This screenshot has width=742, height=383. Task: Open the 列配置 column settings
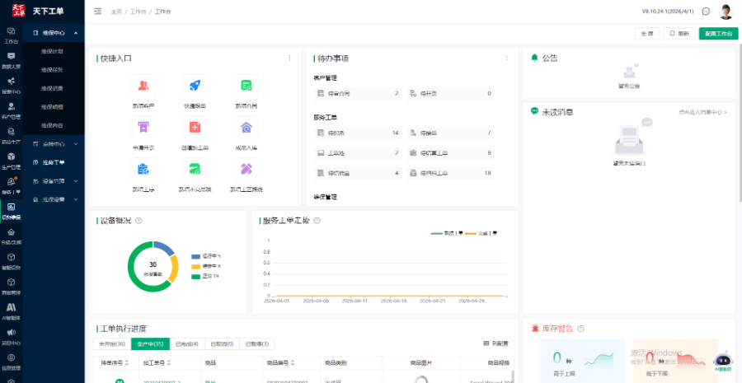click(x=496, y=343)
